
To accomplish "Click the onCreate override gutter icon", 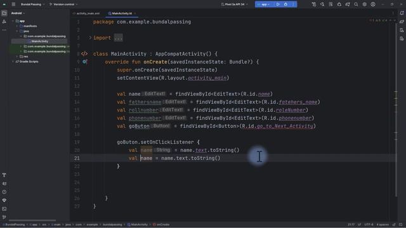I will (84, 62).
